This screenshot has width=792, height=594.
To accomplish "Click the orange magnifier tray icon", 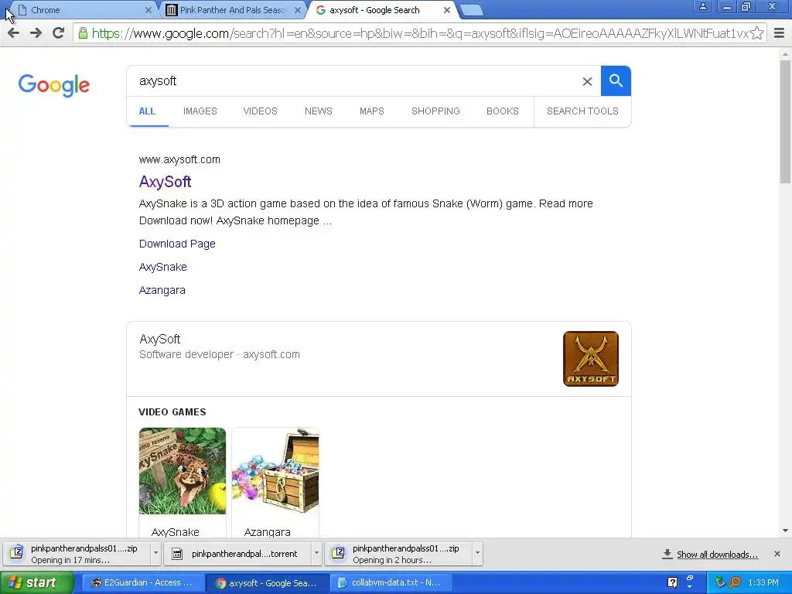I will pyautogui.click(x=736, y=582).
